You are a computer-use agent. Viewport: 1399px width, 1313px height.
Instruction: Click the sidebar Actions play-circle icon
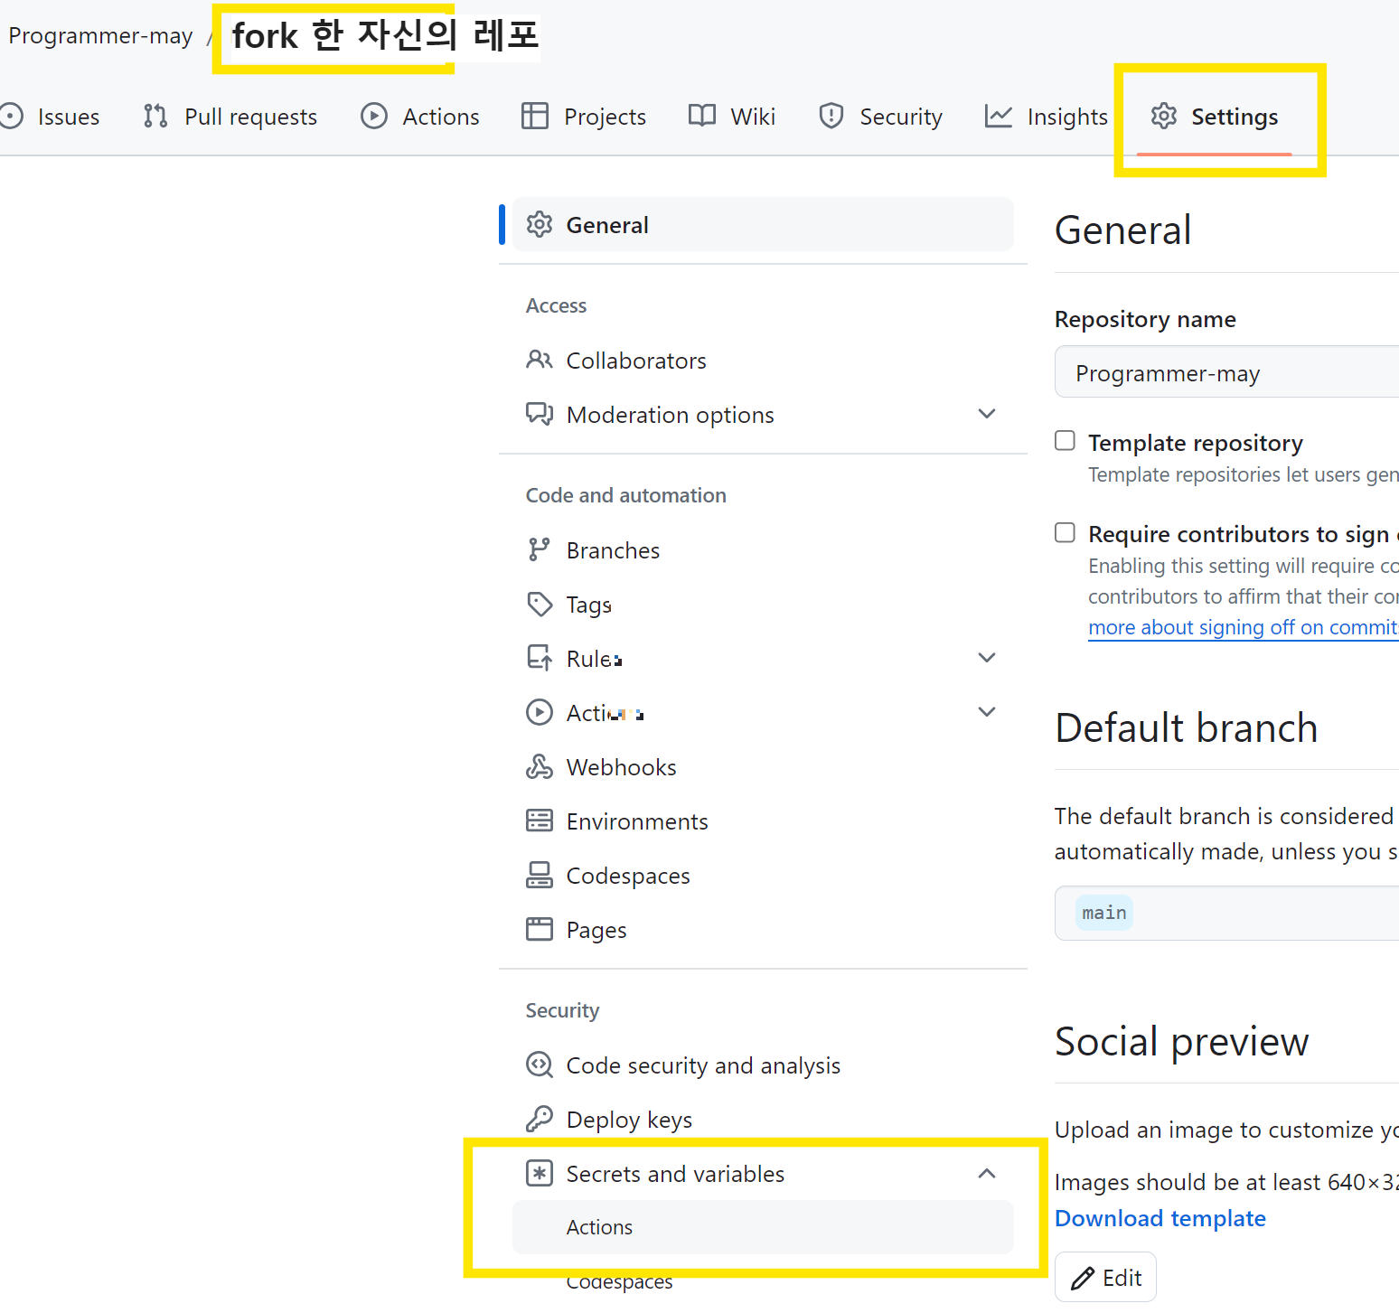point(540,712)
